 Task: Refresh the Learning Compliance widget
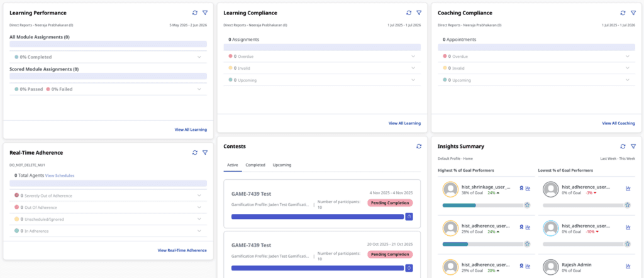(409, 13)
